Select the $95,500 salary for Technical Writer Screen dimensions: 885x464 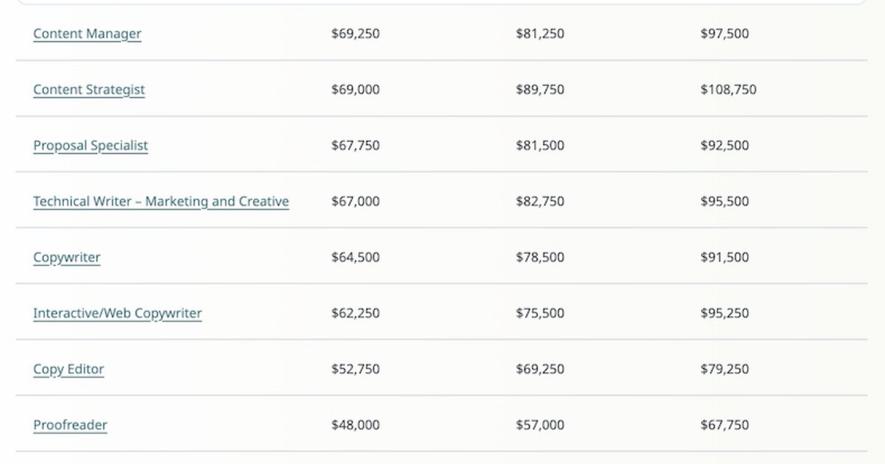click(x=723, y=201)
